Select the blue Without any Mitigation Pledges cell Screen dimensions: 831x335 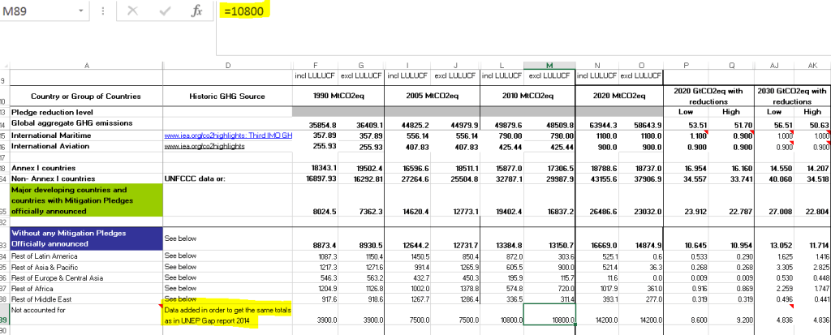85,239
